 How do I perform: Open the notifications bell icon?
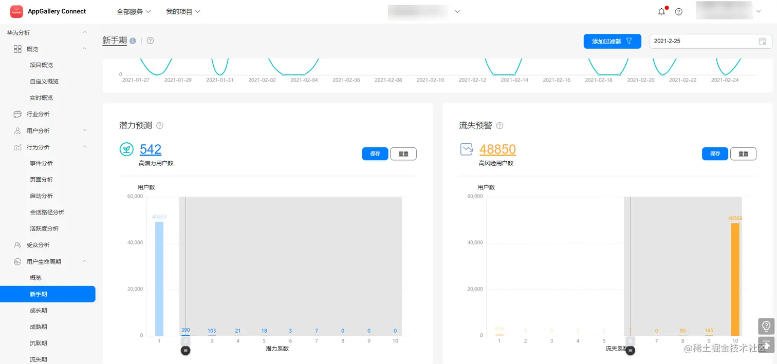pyautogui.click(x=661, y=11)
